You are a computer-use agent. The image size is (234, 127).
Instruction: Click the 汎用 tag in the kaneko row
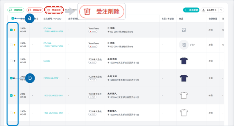click(92, 63)
